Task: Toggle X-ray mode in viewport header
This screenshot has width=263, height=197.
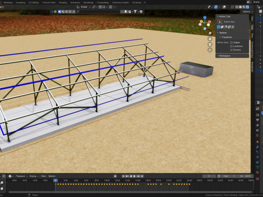Action: (x=232, y=7)
